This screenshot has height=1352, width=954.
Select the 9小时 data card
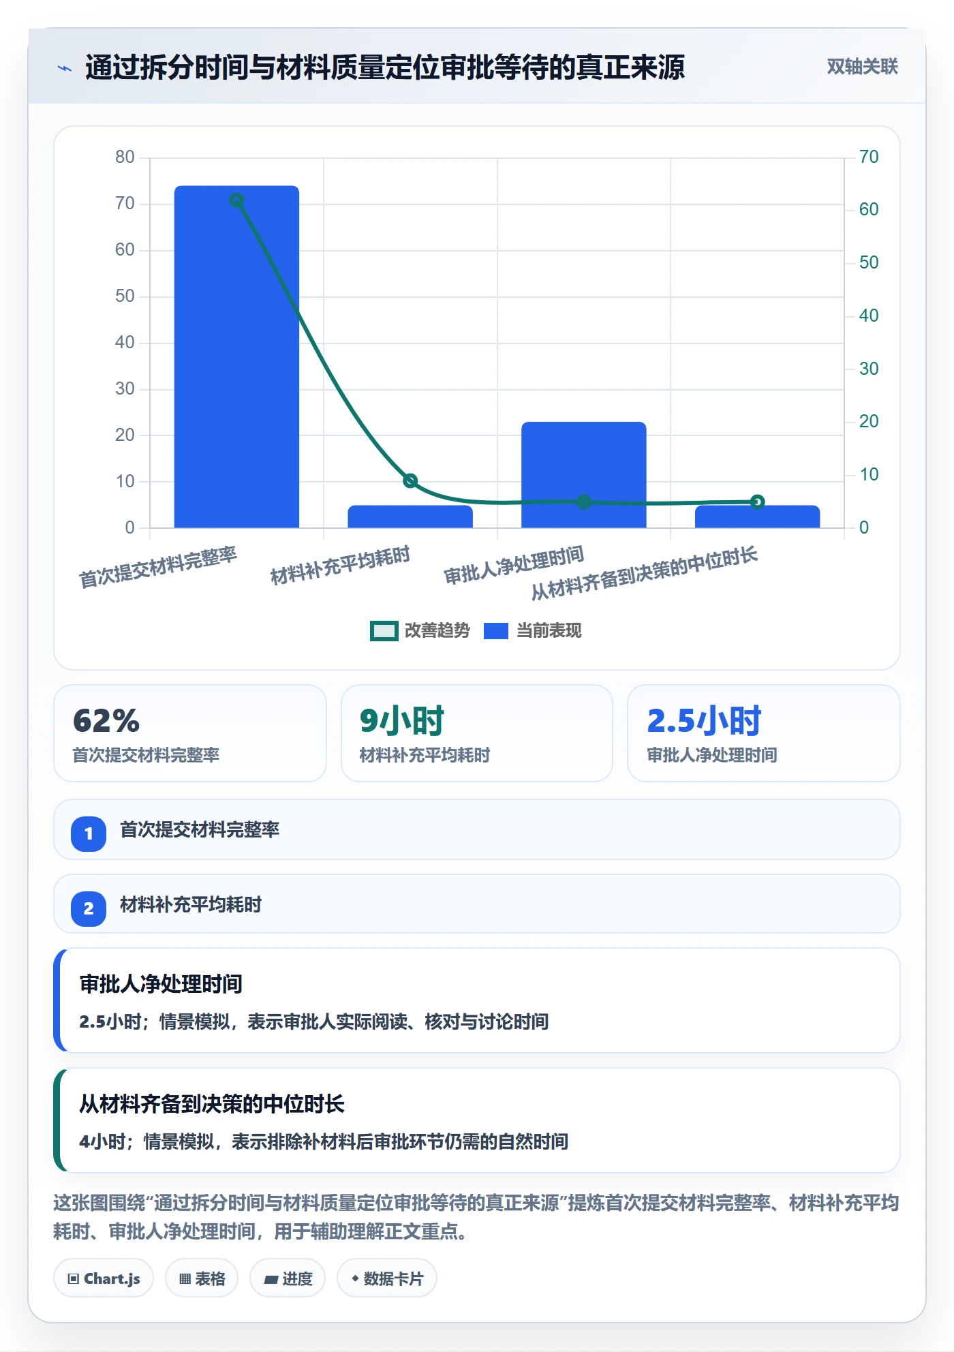coord(477,733)
